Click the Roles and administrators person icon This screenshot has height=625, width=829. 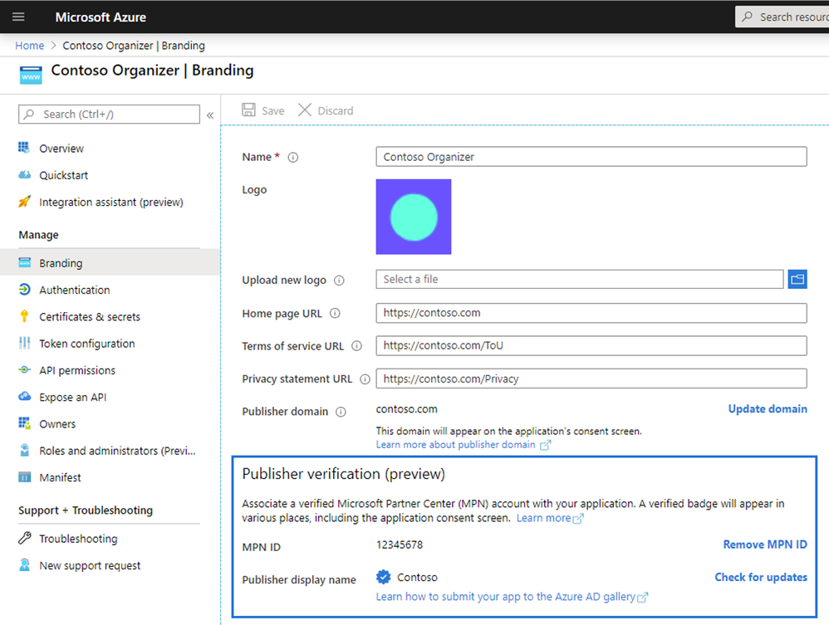click(24, 450)
